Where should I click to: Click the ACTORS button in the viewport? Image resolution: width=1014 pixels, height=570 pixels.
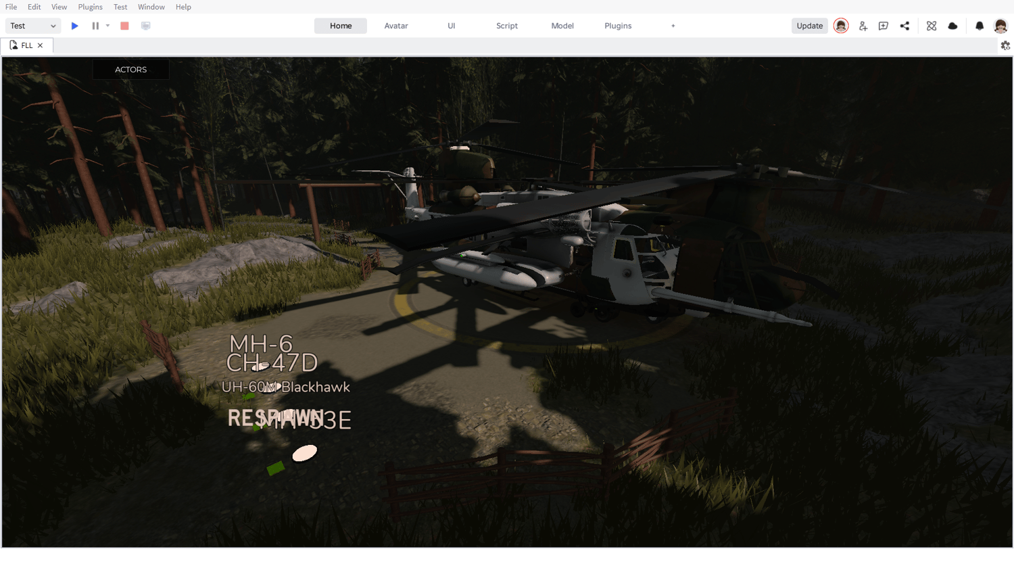[x=131, y=70]
